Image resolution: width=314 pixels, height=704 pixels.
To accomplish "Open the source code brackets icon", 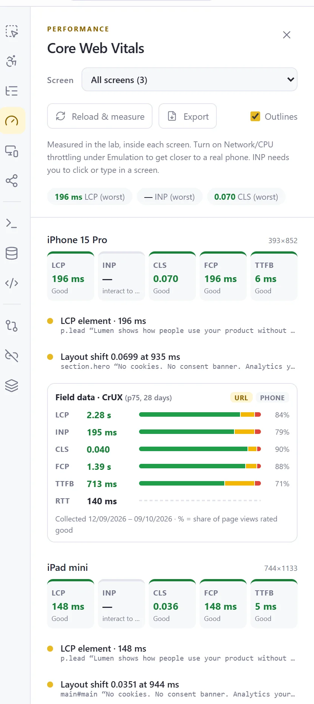I will click(12, 283).
